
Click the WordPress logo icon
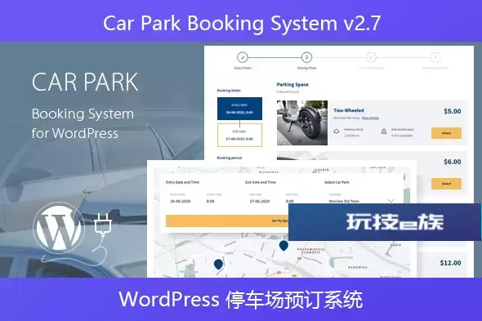coord(58,228)
